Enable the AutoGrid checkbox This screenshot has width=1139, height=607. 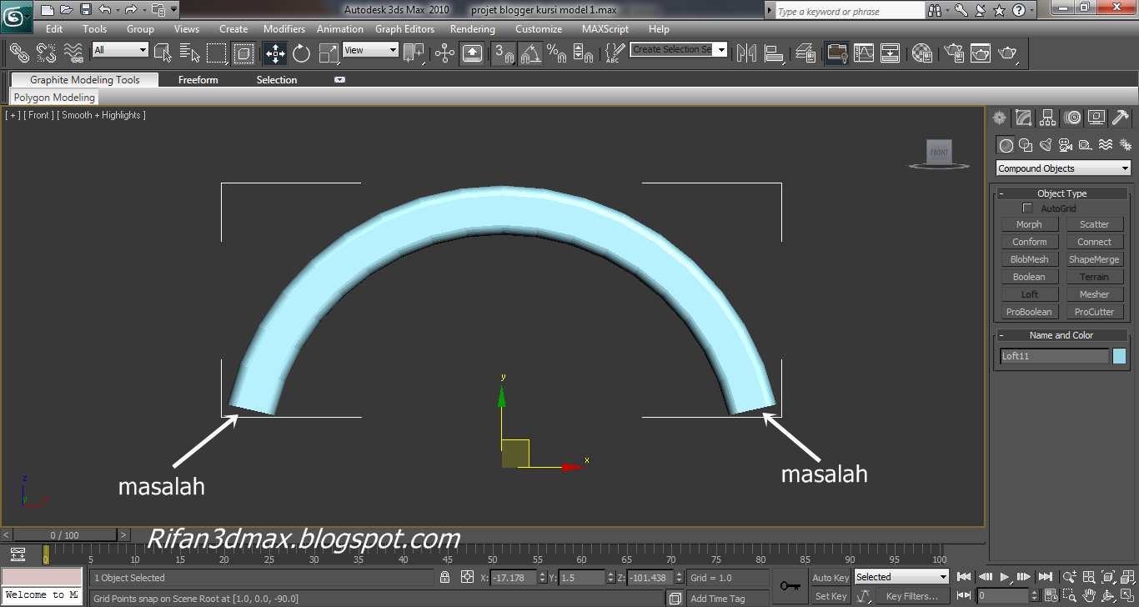(x=1027, y=208)
